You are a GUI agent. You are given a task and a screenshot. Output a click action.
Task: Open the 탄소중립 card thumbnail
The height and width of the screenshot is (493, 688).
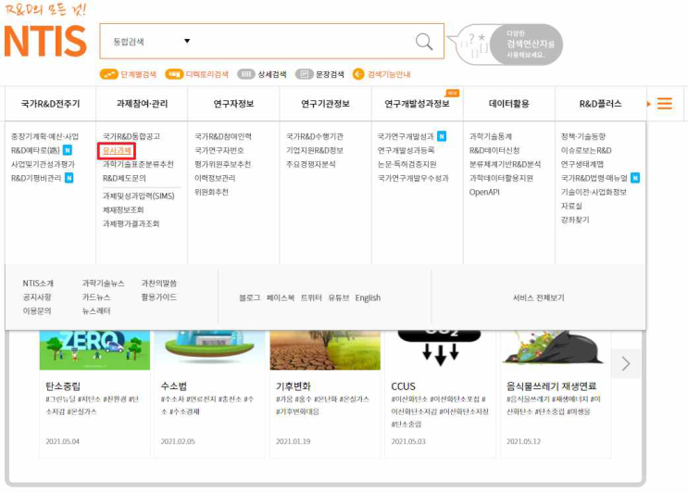94,350
